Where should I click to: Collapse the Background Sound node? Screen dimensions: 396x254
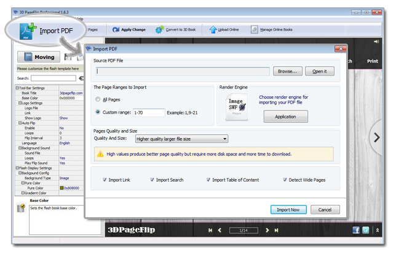point(20,148)
